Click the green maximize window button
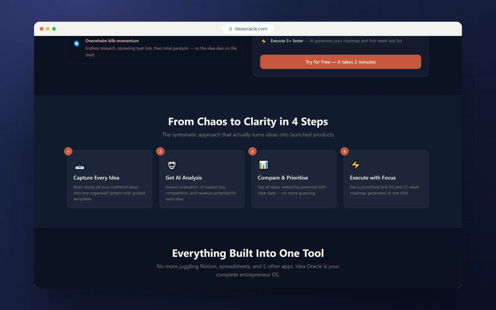496x310 pixels. (x=54, y=29)
